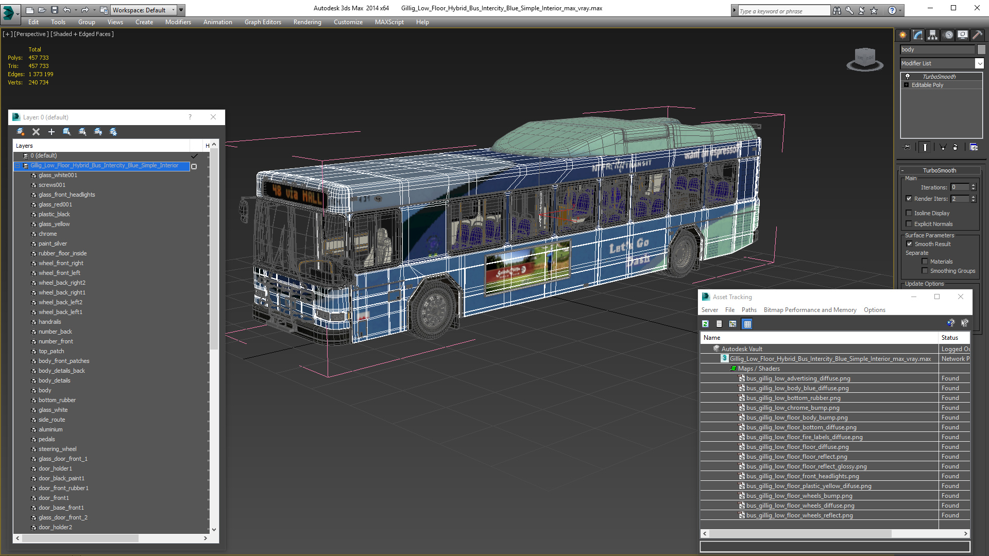The width and height of the screenshot is (989, 556).
Task: Click Show End Result toggle icon
Action: click(x=925, y=147)
